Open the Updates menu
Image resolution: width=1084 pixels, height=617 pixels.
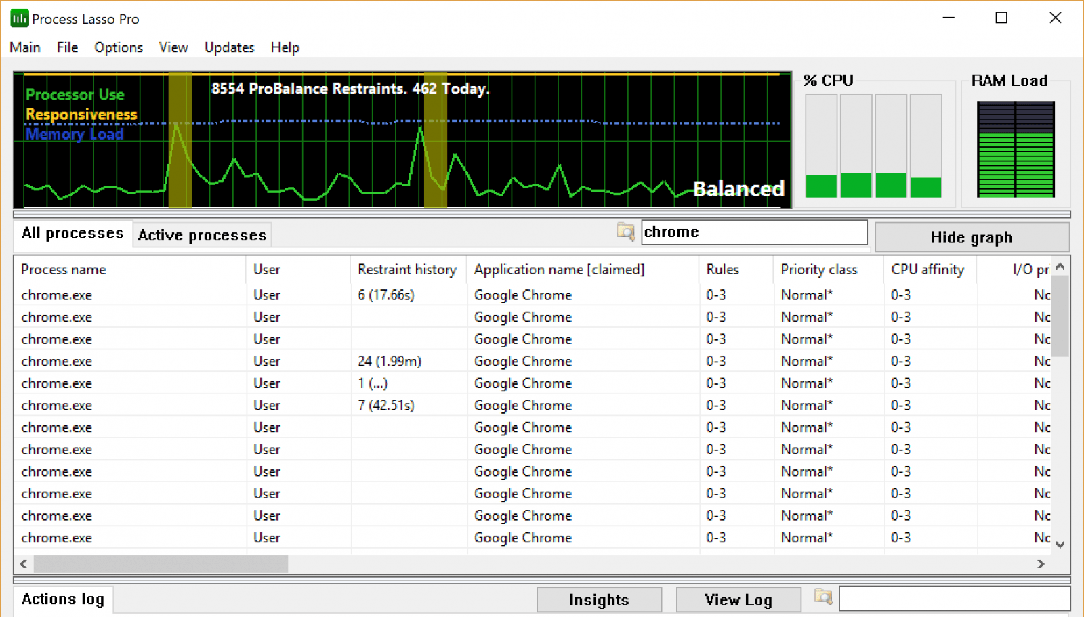click(229, 47)
